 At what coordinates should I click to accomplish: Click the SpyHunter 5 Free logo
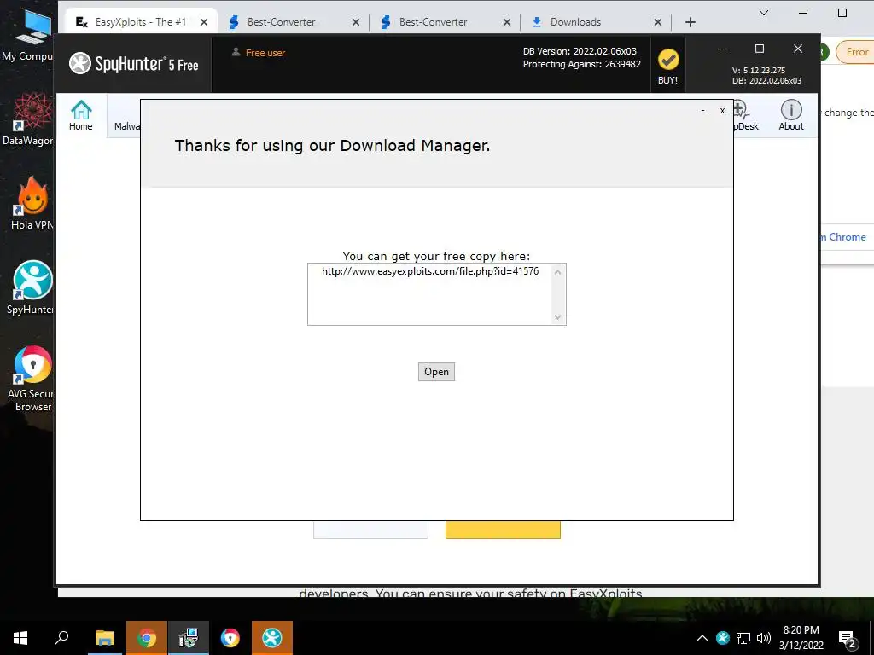[x=134, y=63]
